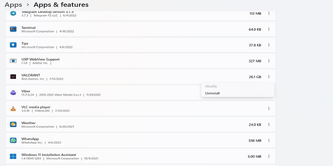The height and width of the screenshot is (166, 333).
Task: Select Uninstall in the VALORANT menu
Action: (x=212, y=93)
